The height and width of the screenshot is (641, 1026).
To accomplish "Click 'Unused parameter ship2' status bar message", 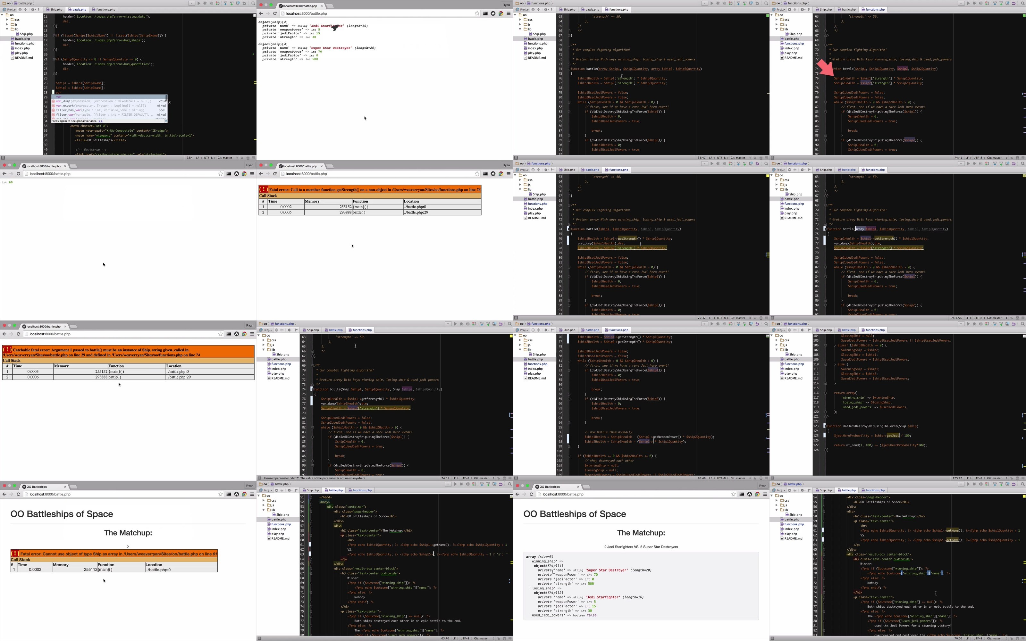I will [x=315, y=478].
